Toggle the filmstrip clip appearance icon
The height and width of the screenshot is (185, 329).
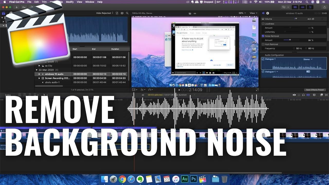coord(117,13)
